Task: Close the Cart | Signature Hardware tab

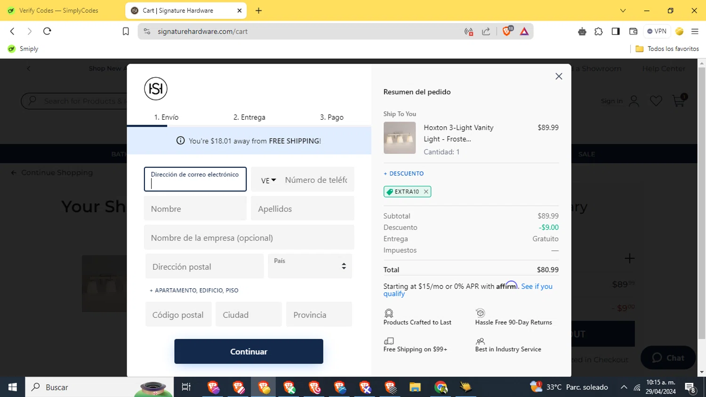Action: (x=239, y=10)
